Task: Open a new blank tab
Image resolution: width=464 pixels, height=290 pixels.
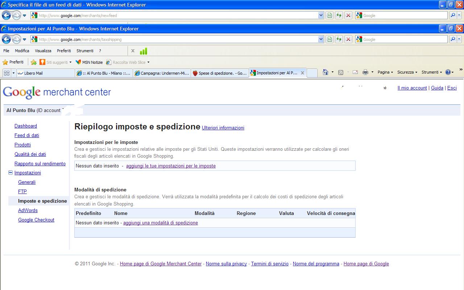Action: [x=312, y=73]
